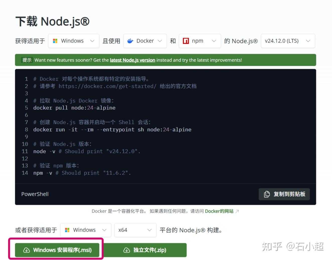The width and height of the screenshot is (332, 260).
Task: Click the copy-to-clipboard icon
Action: [x=267, y=194]
